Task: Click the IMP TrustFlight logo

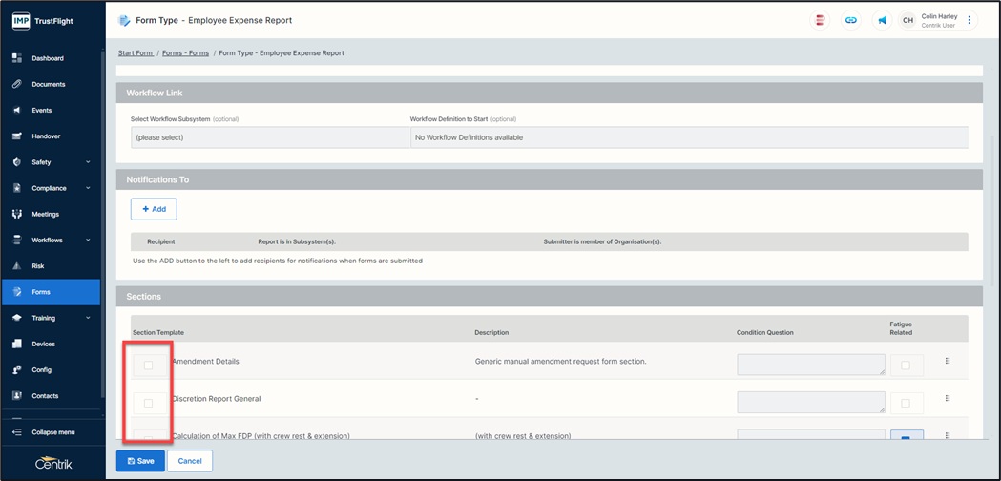Action: pos(43,21)
